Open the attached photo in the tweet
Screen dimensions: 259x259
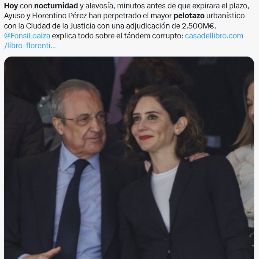(129, 158)
